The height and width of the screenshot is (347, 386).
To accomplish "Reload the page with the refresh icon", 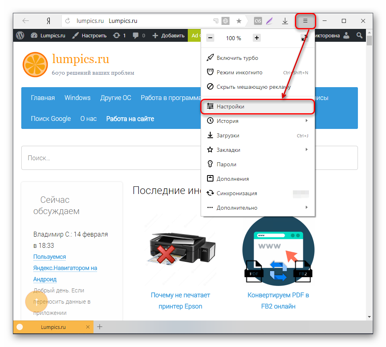I will coord(67,21).
